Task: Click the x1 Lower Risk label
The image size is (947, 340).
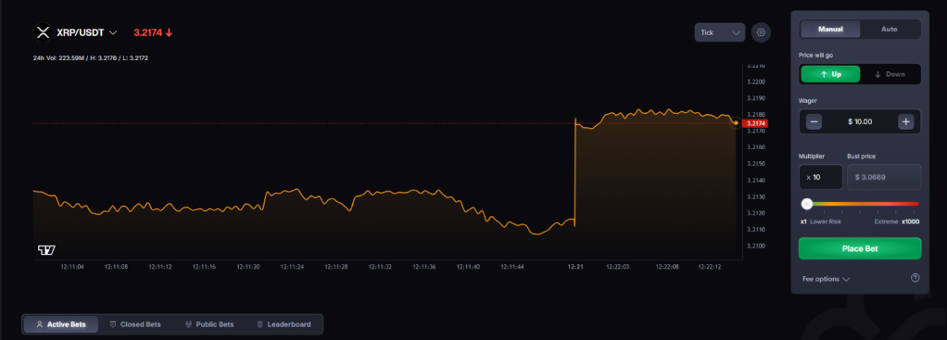Action: [821, 221]
